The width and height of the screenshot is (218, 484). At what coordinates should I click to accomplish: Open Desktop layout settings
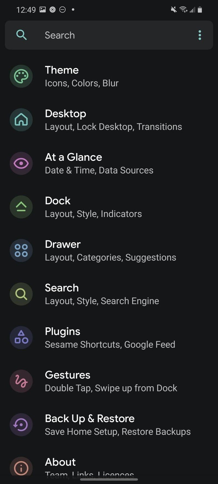pos(109,120)
